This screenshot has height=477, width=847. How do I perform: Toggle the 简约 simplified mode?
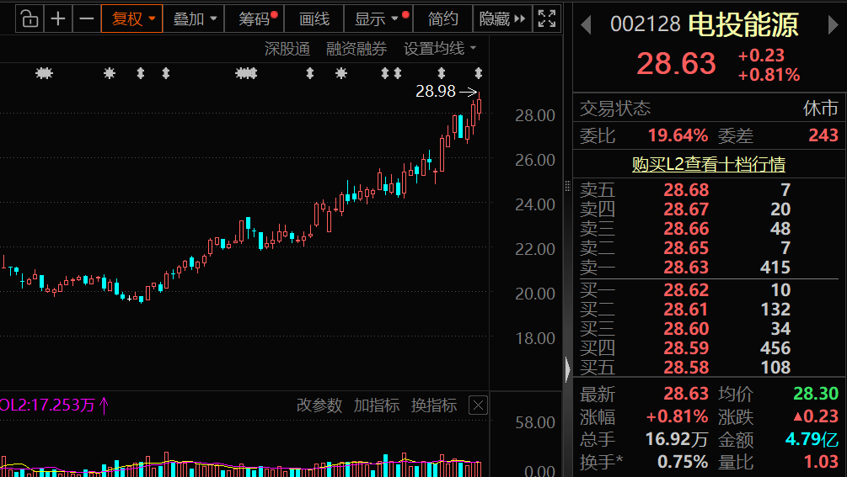(443, 19)
